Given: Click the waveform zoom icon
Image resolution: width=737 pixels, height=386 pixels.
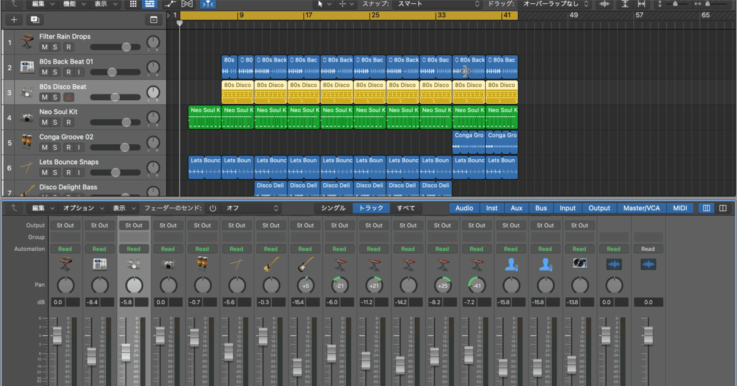Looking at the screenshot, I should (x=605, y=4).
